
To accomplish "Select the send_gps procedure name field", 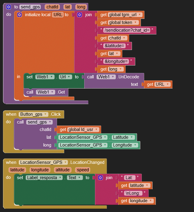I will click(x=30, y=7).
